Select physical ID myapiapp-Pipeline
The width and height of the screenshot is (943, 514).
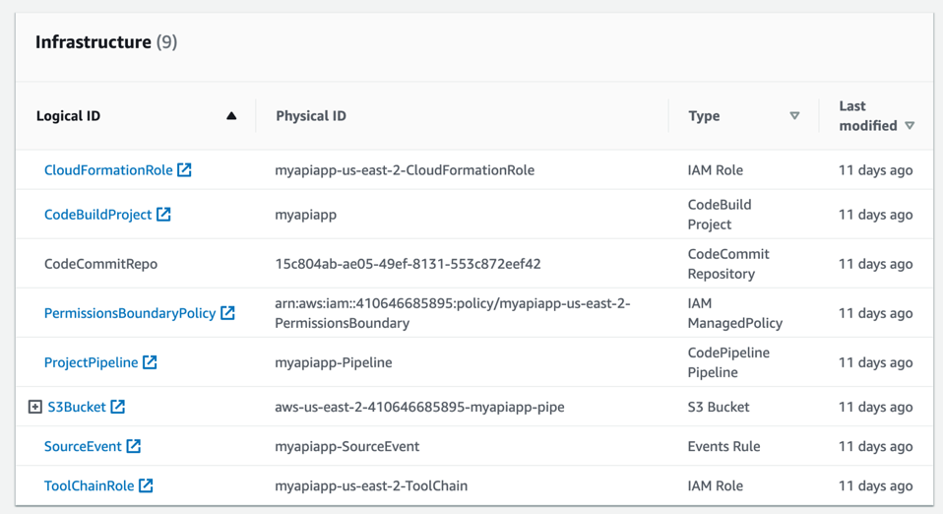click(x=333, y=362)
